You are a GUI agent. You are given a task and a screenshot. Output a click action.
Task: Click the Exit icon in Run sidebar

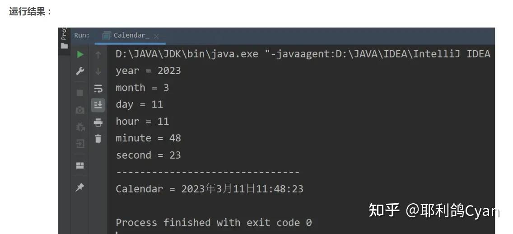point(80,144)
